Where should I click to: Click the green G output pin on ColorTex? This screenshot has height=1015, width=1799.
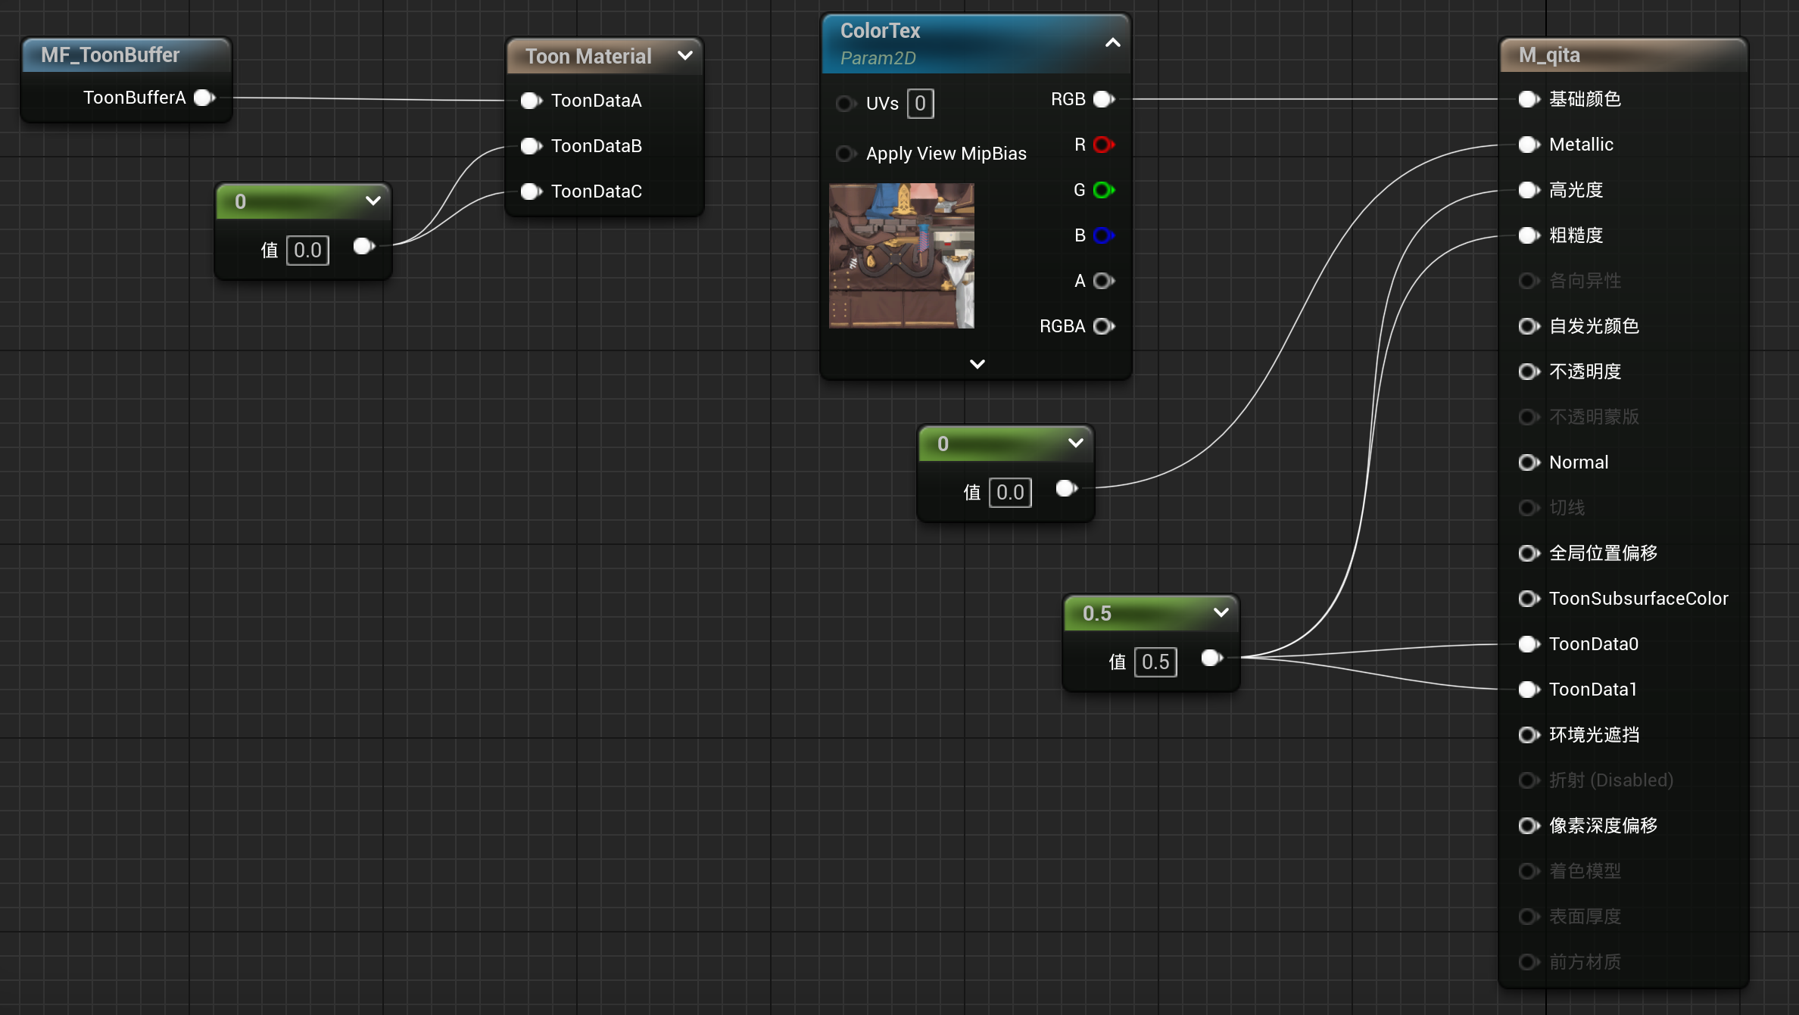coord(1103,190)
